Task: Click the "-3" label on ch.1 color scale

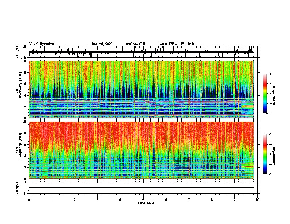Action: [270, 74]
